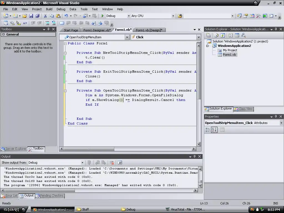
Task: Click the Navigate Backward icon
Action: point(85,16)
